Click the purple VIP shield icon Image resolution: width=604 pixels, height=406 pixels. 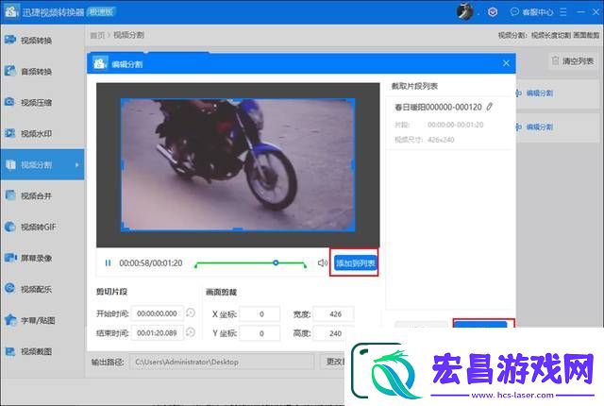click(x=493, y=12)
